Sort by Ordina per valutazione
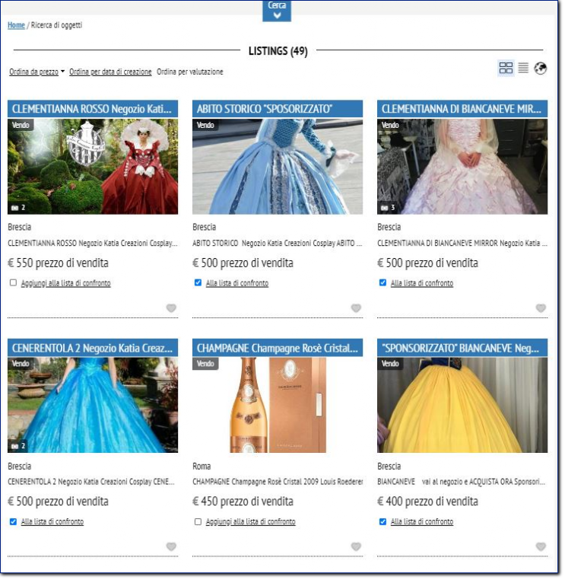 [x=190, y=72]
